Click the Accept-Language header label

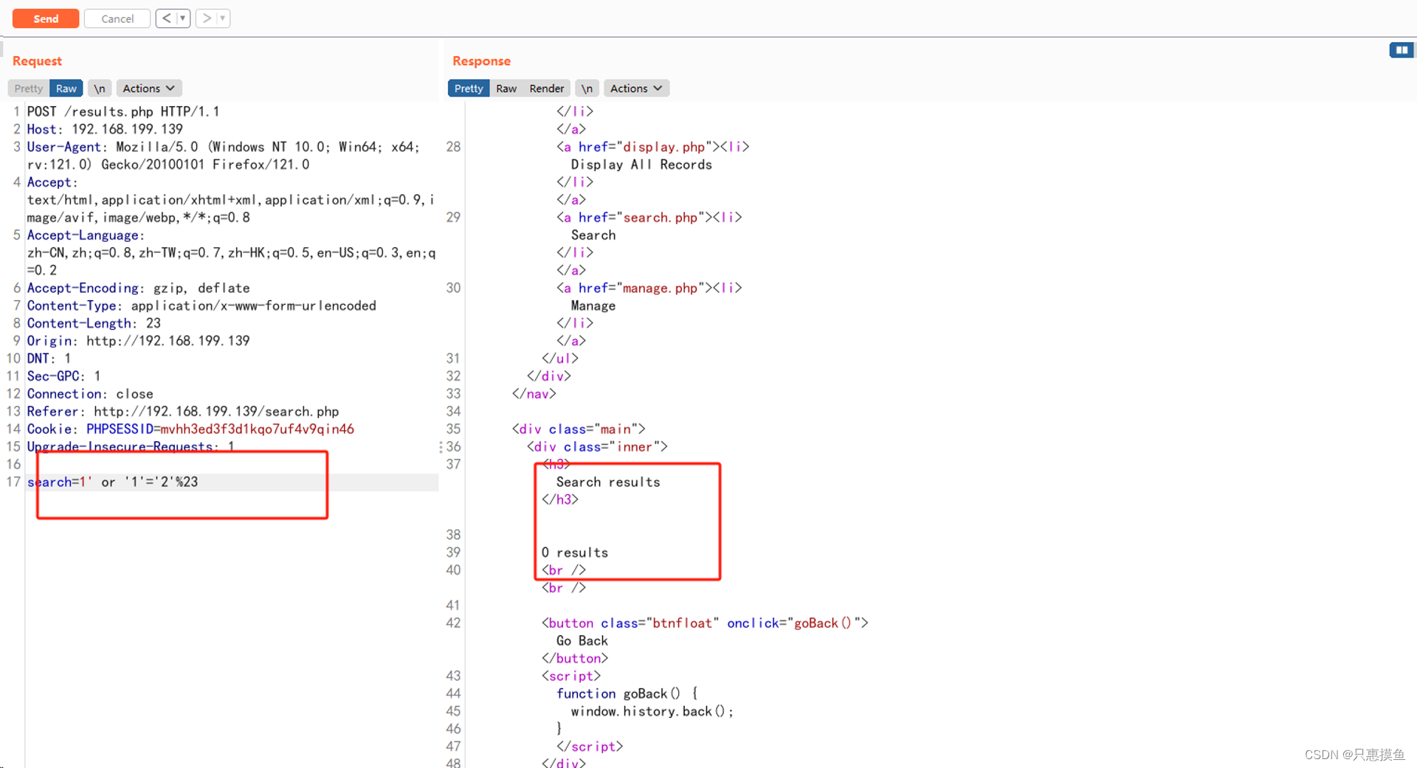coord(86,235)
